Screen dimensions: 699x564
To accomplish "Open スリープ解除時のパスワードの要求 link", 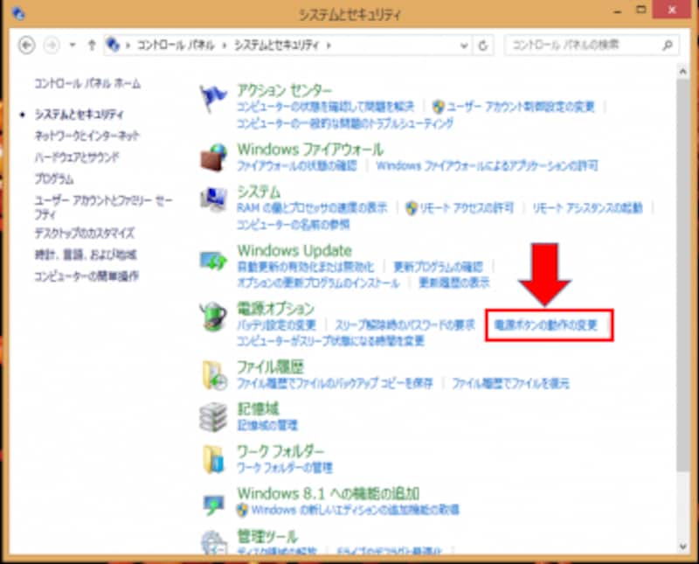I will [405, 324].
